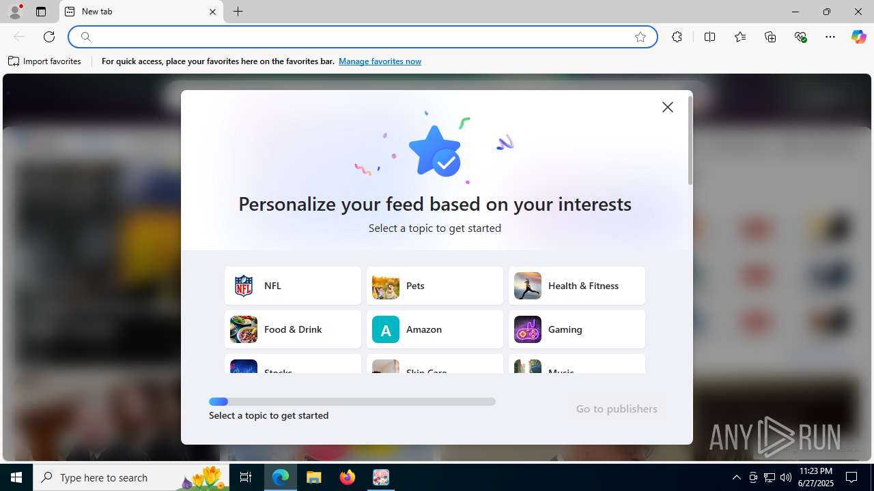The height and width of the screenshot is (491, 874).
Task: Select the New tab browser tab
Action: tap(141, 12)
